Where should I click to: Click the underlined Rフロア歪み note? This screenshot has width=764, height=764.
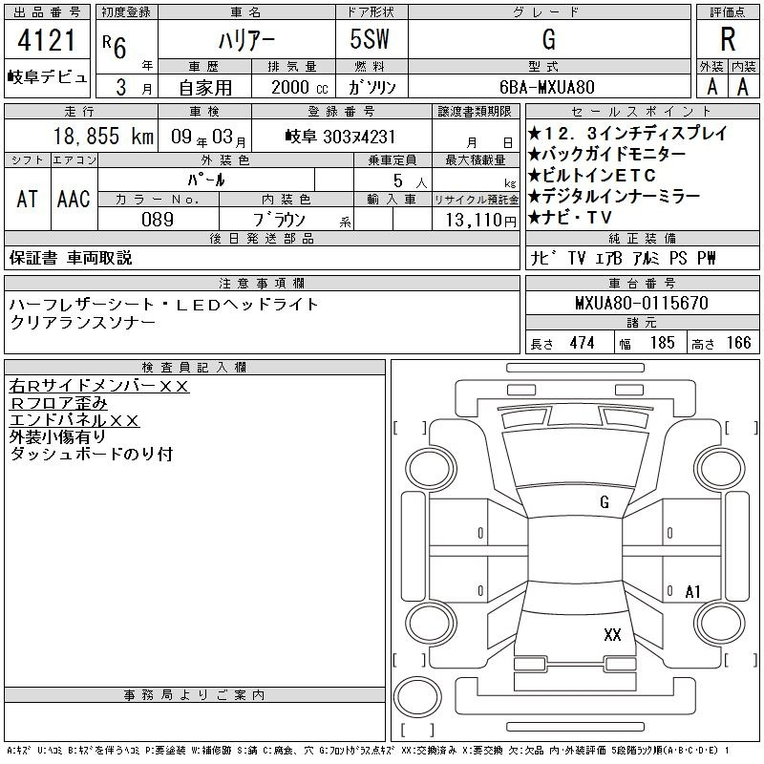pyautogui.click(x=58, y=403)
